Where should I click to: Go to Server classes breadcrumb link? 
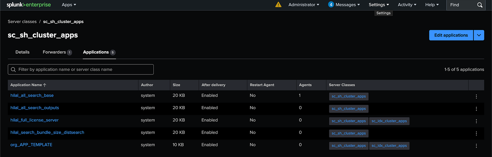22,21
